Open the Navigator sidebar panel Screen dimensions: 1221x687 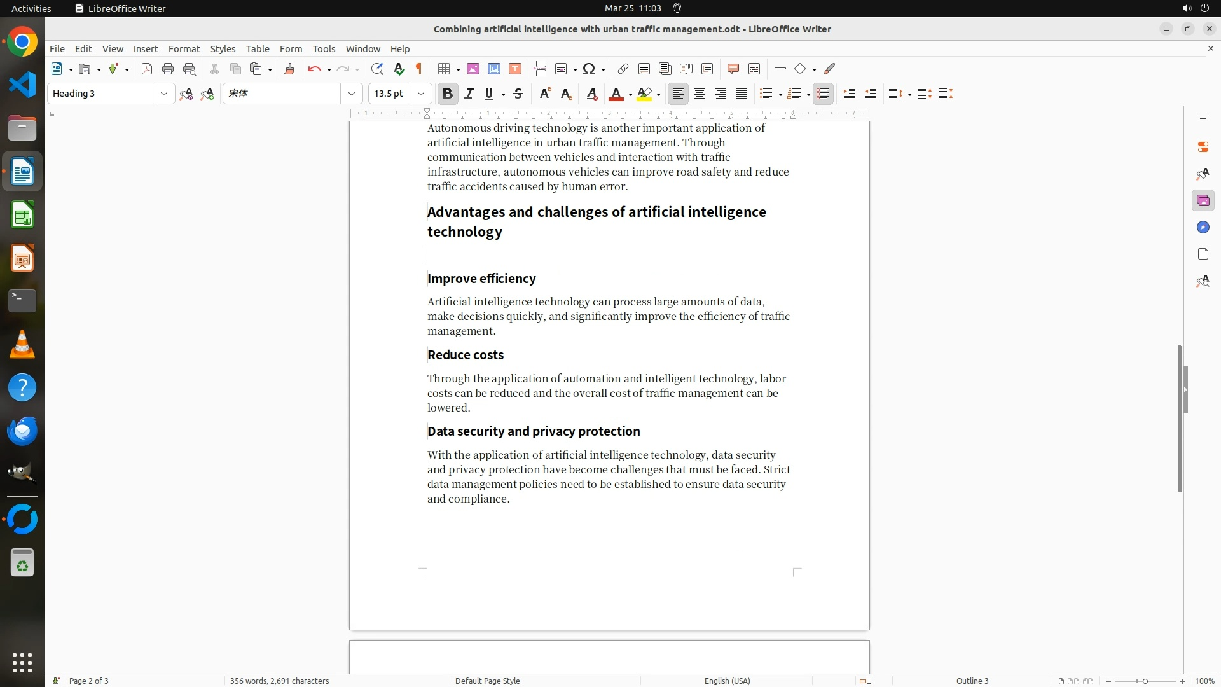1203,228
